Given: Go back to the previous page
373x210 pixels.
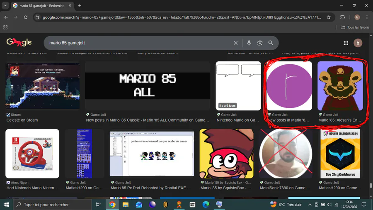Looking at the screenshot, I should (x=6, y=17).
